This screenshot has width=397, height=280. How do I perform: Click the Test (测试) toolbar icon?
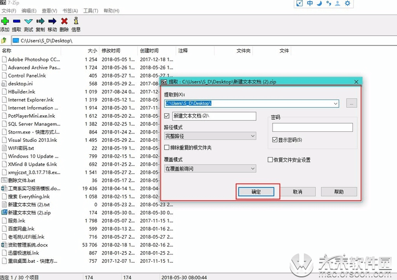pyautogui.click(x=28, y=21)
